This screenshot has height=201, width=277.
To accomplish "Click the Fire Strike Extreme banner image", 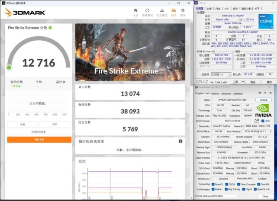I will pyautogui.click(x=130, y=52).
